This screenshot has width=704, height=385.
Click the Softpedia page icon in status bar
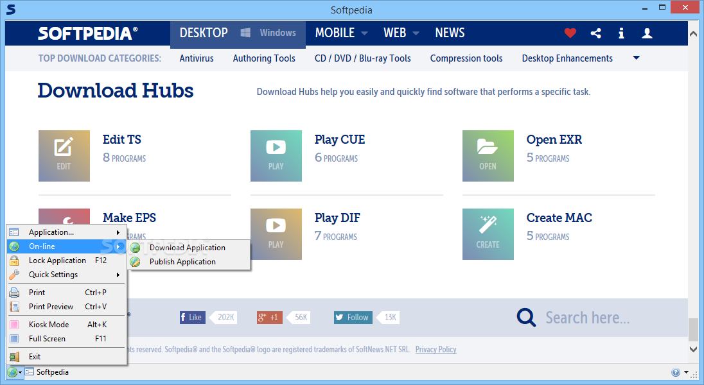click(30, 372)
